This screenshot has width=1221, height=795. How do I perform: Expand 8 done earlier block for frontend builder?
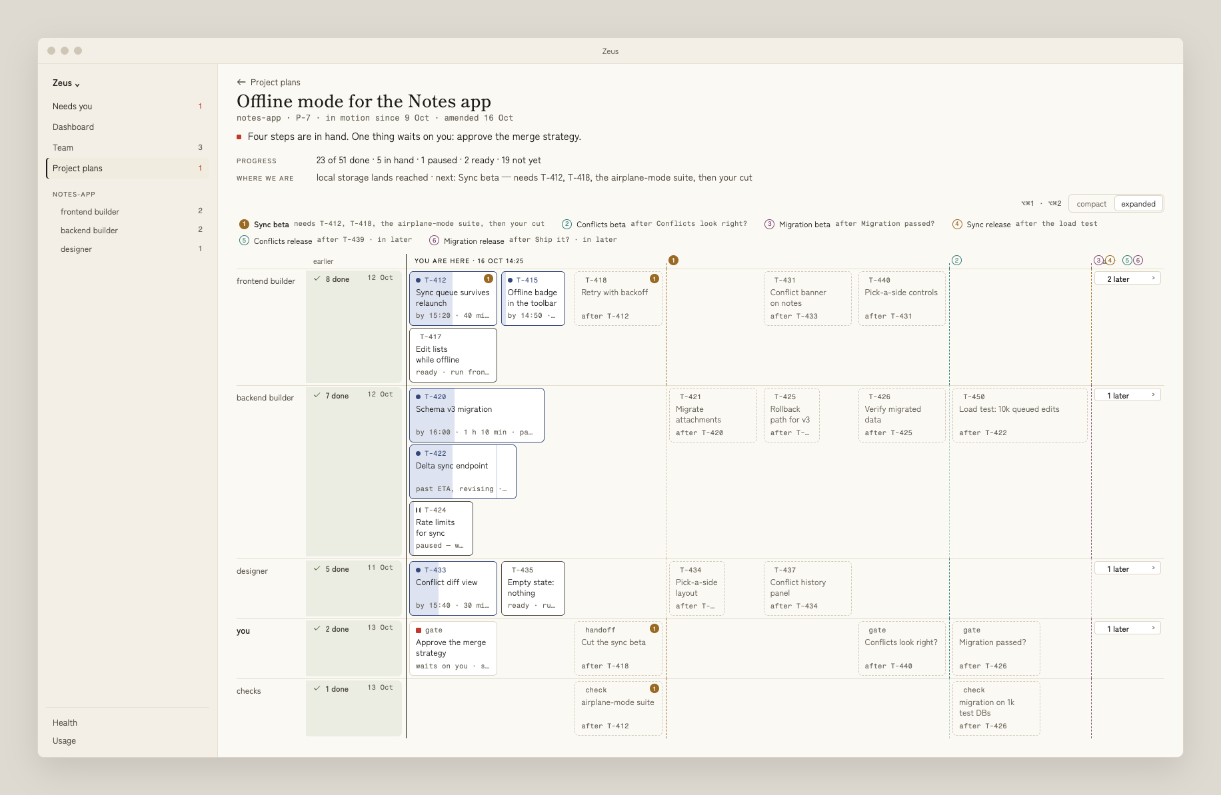(x=354, y=327)
